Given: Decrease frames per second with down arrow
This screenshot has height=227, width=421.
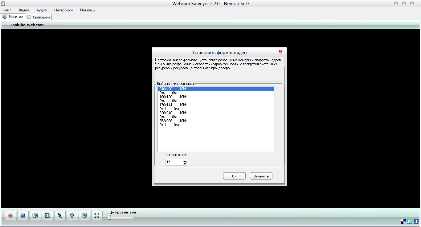Looking at the screenshot, I should tap(185, 163).
